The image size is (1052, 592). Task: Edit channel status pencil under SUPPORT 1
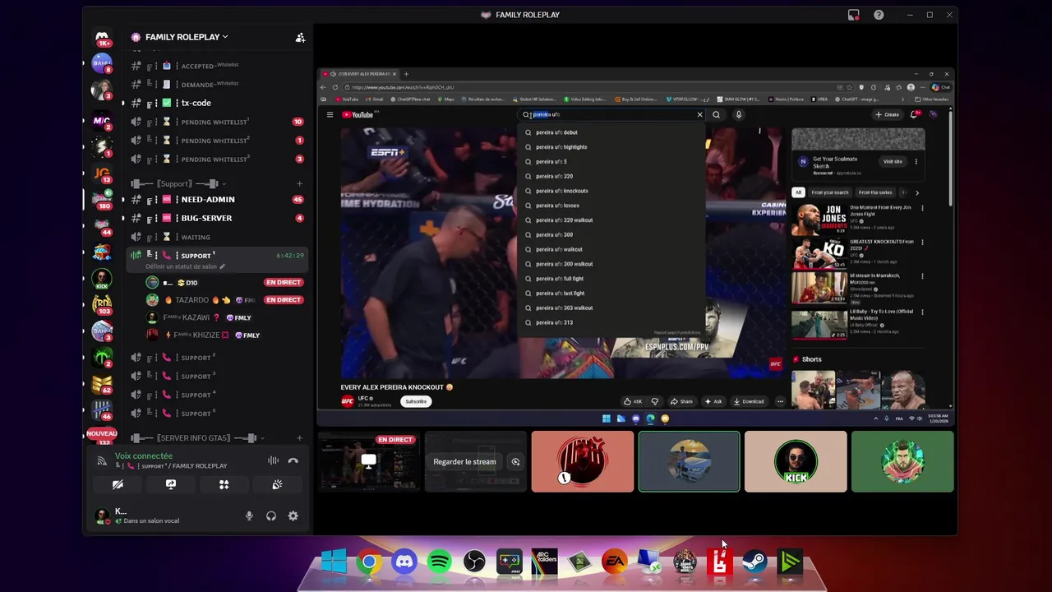click(x=222, y=266)
